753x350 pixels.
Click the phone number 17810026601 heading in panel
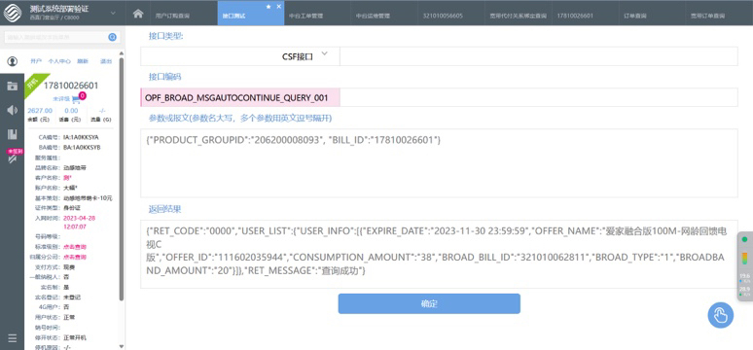71,86
